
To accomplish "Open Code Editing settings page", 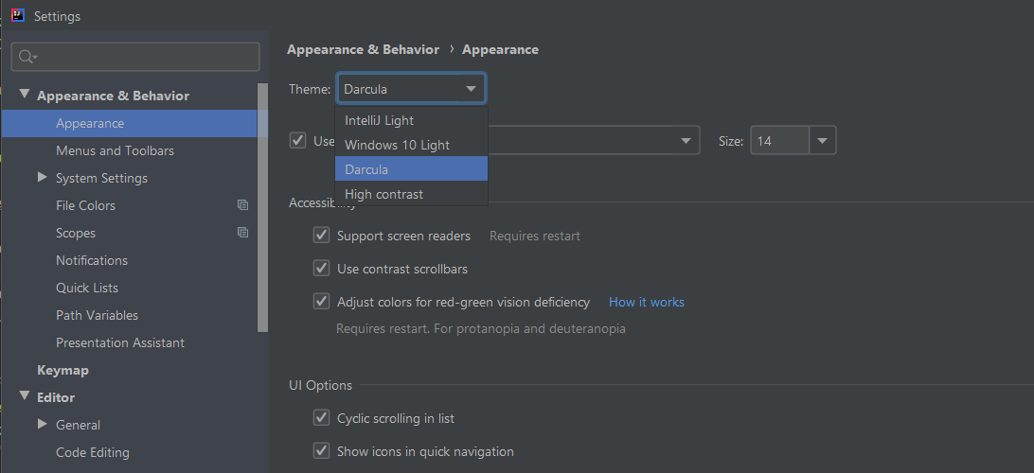I will click(x=93, y=452).
